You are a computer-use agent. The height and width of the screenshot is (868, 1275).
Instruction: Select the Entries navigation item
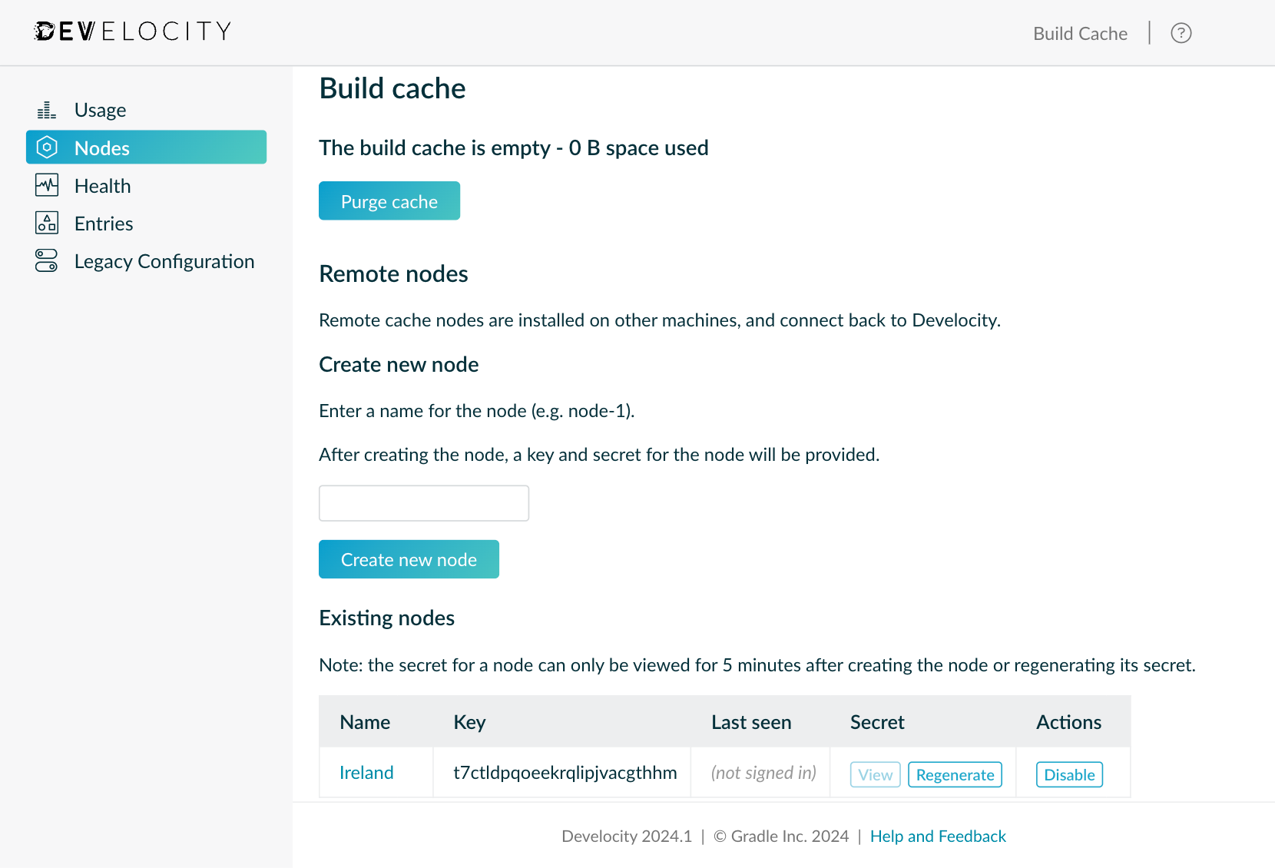pyautogui.click(x=104, y=223)
